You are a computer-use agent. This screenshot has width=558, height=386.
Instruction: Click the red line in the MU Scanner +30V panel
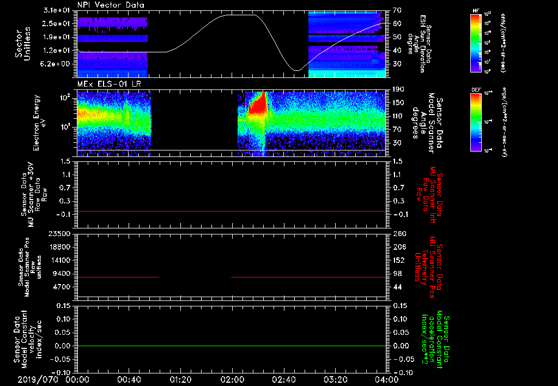(232, 211)
